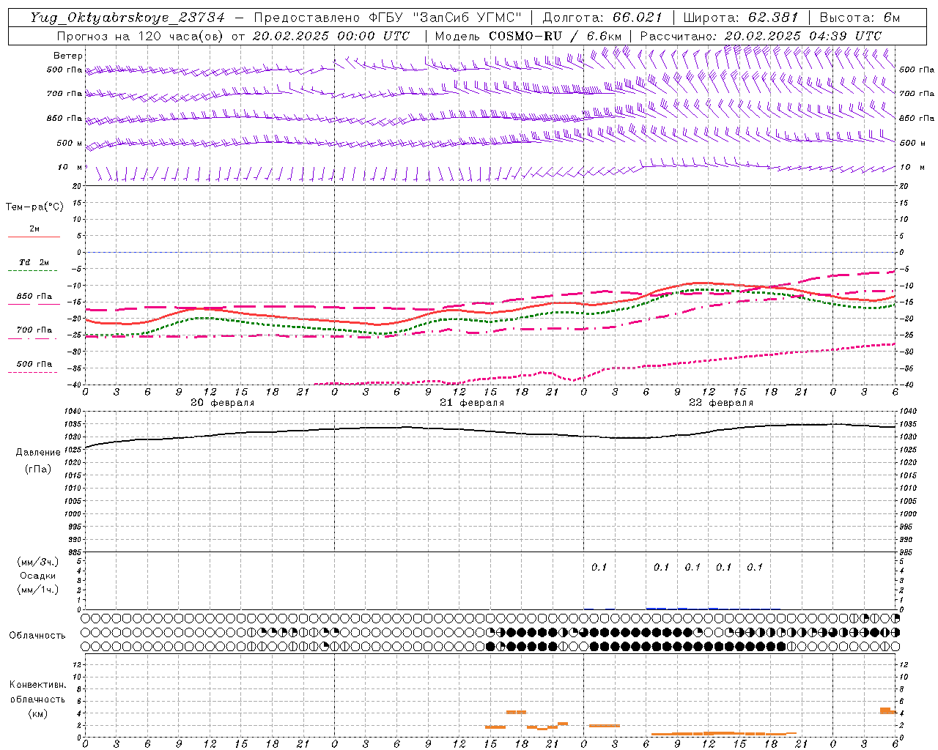The width and height of the screenshot is (938, 750).
Task: Click the (гПа) unit label under Давление
Action: (x=38, y=469)
